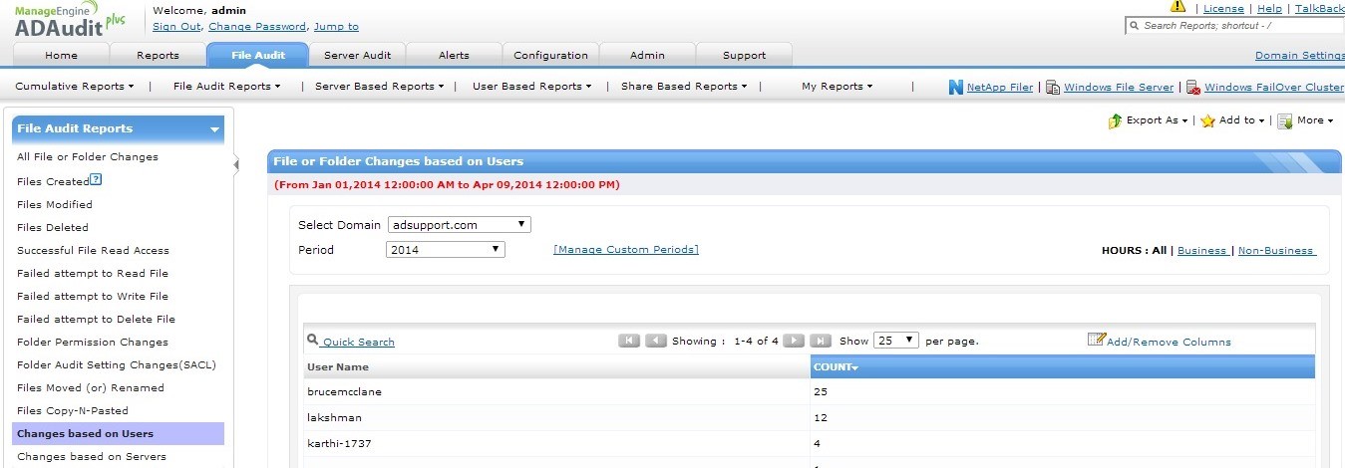Expand the My Reports menu
The height and width of the screenshot is (468, 1345).
(x=837, y=87)
